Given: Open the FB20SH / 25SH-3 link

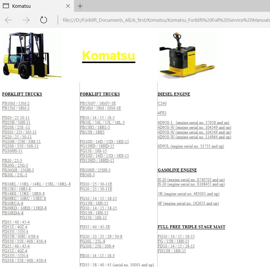Looking at the screenshot, I should (x=95, y=170).
